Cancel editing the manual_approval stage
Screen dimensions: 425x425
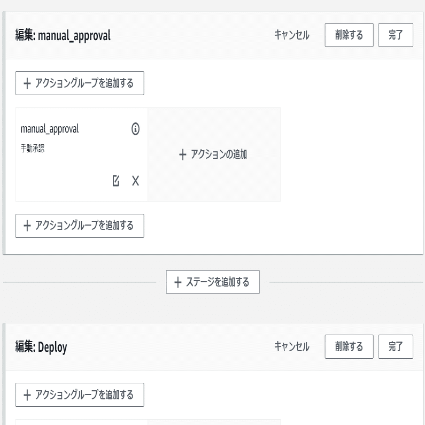click(x=291, y=35)
